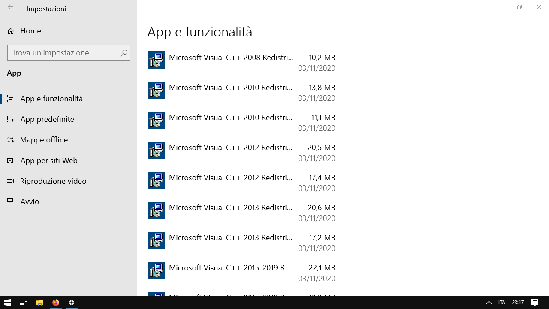Viewport: 549px width, 309px height.
Task: Select the 2013 Redistributable name beside 20,6 MB
Action: coord(231,208)
